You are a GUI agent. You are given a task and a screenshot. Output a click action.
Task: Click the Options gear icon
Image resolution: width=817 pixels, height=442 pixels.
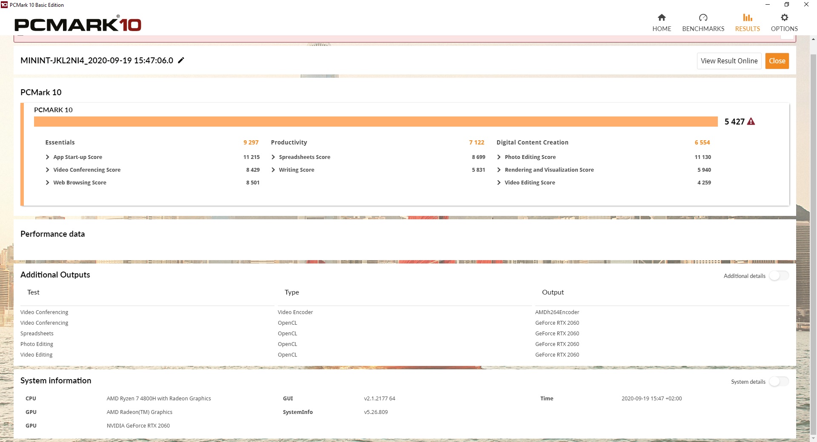click(784, 17)
